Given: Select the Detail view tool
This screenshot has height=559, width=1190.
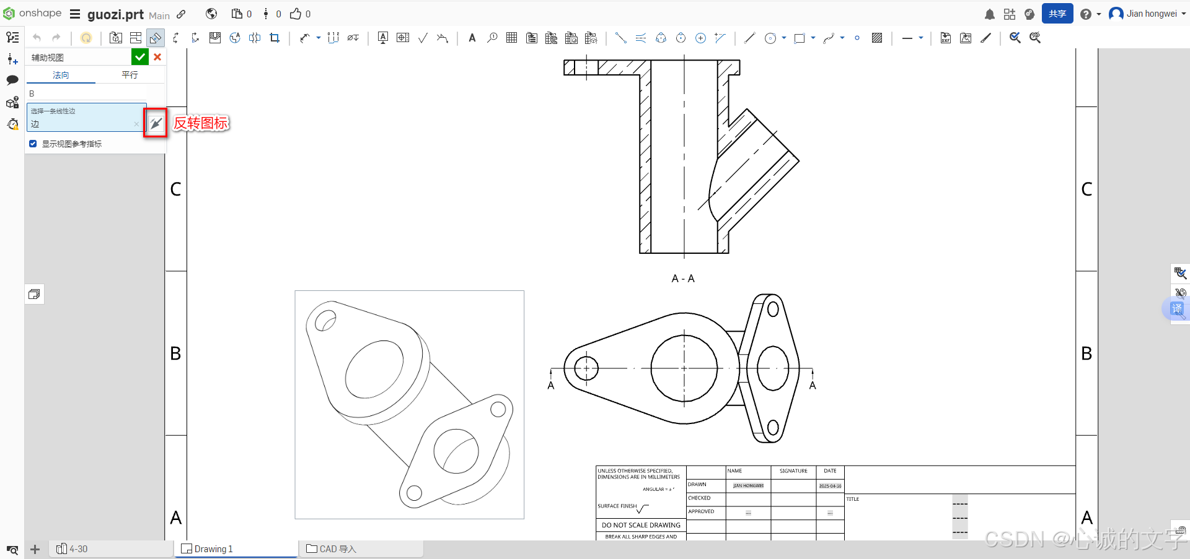Looking at the screenshot, I should coord(235,38).
